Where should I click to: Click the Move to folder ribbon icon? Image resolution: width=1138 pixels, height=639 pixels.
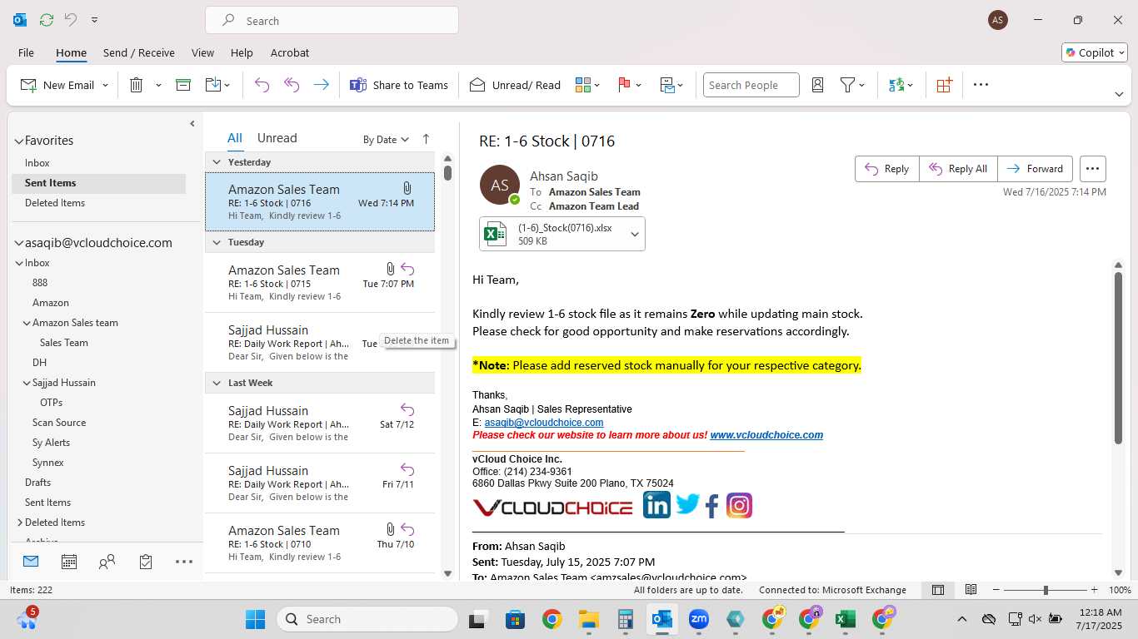[212, 85]
